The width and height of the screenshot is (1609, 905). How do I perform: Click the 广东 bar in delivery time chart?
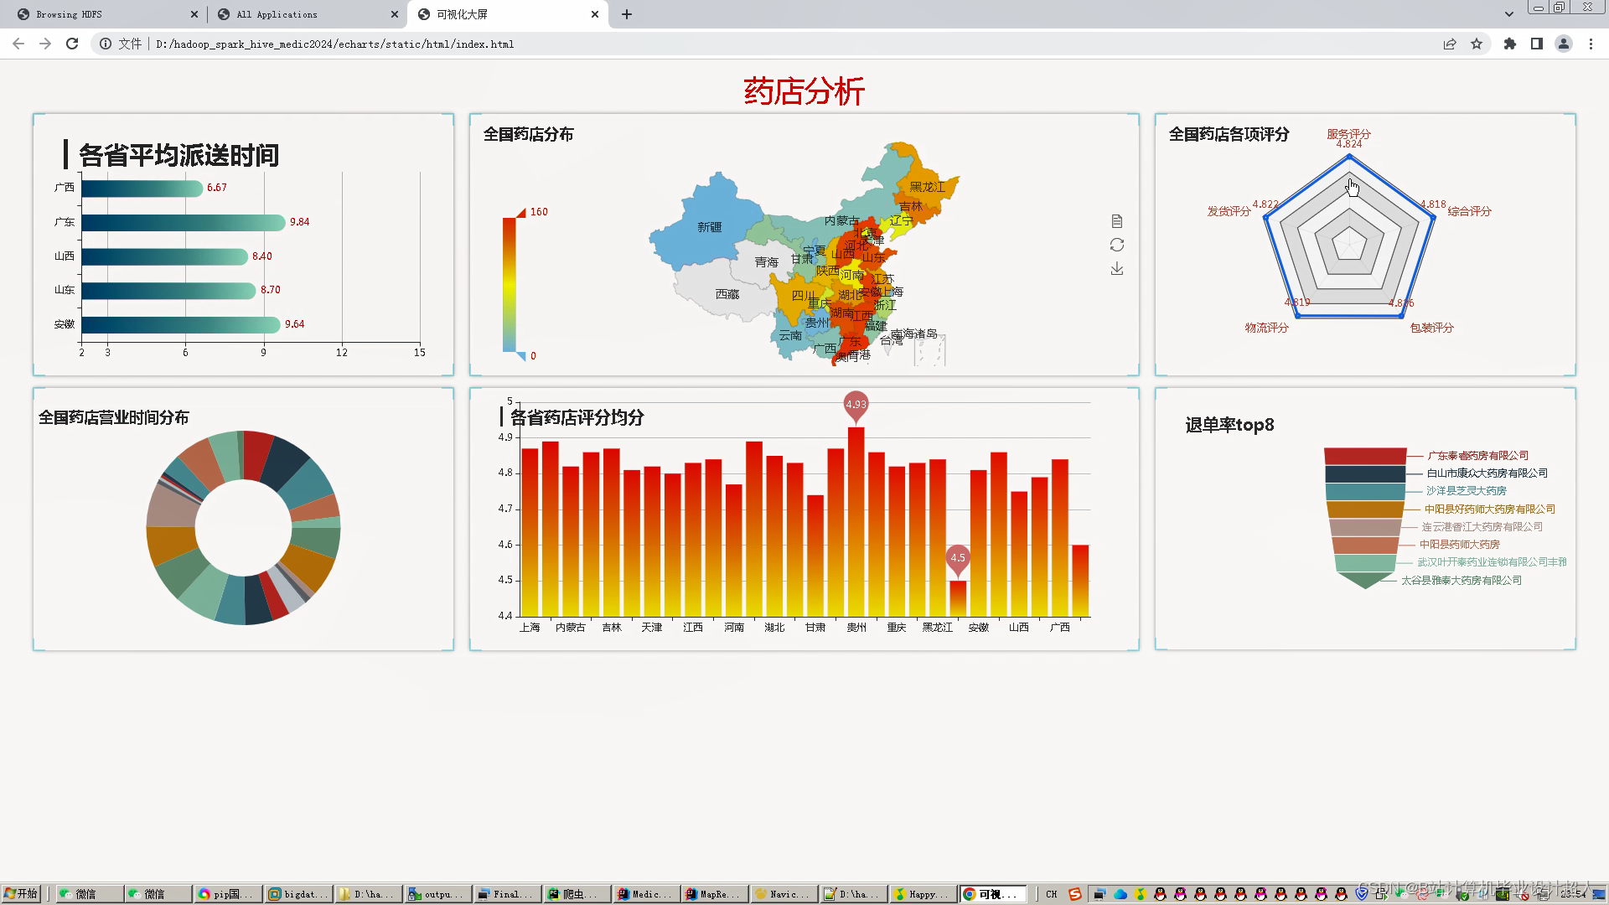coord(183,222)
